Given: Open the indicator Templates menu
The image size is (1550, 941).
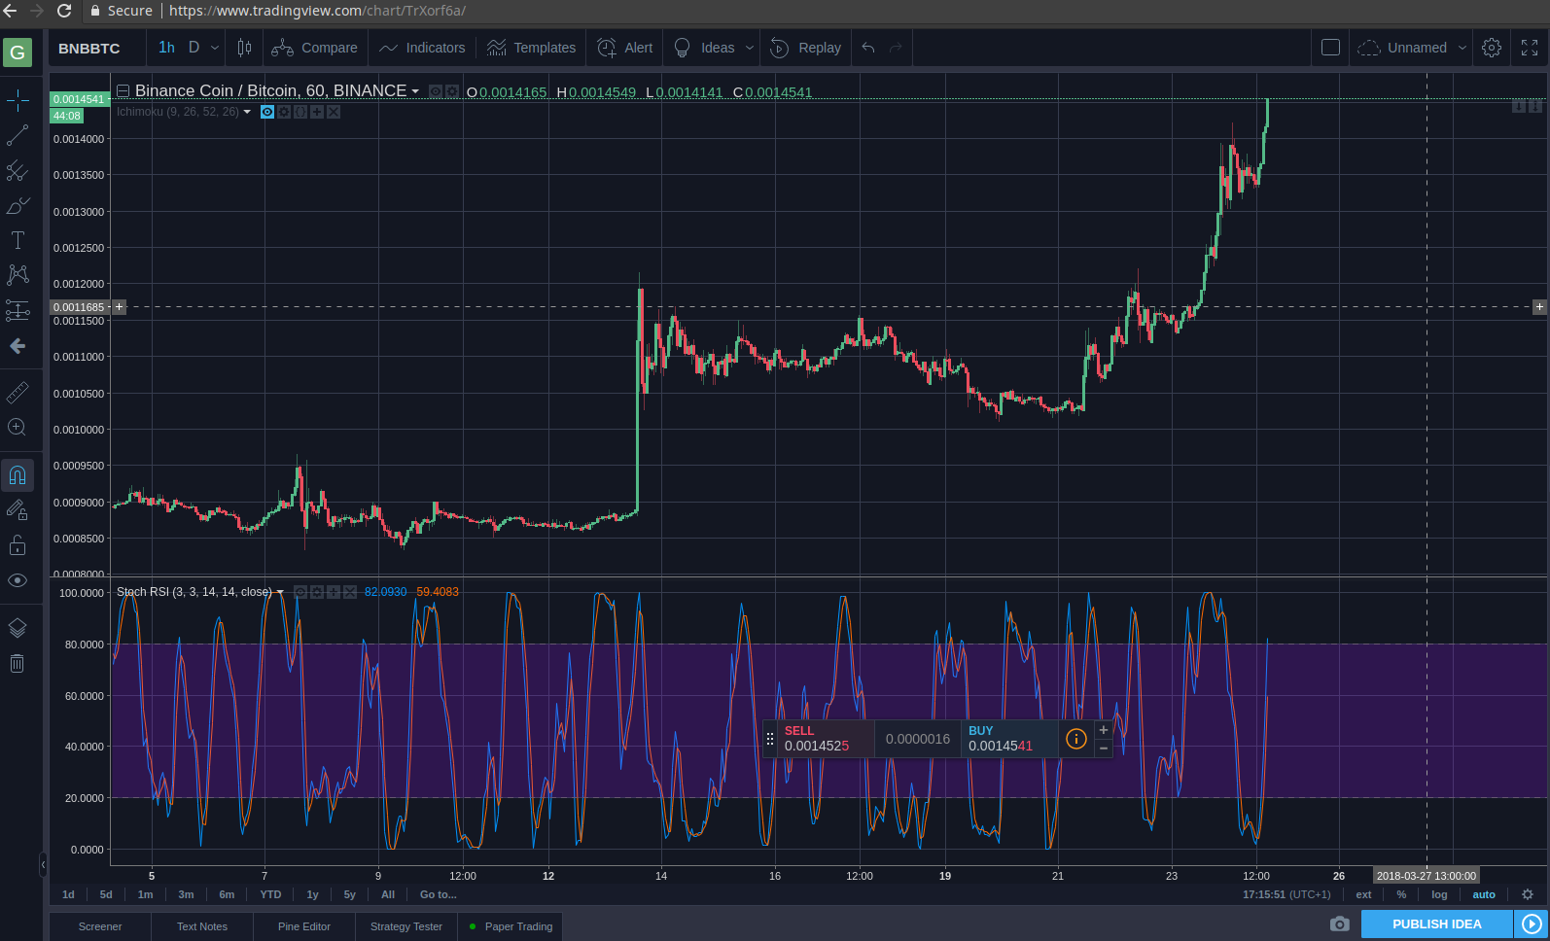Looking at the screenshot, I should (x=531, y=48).
